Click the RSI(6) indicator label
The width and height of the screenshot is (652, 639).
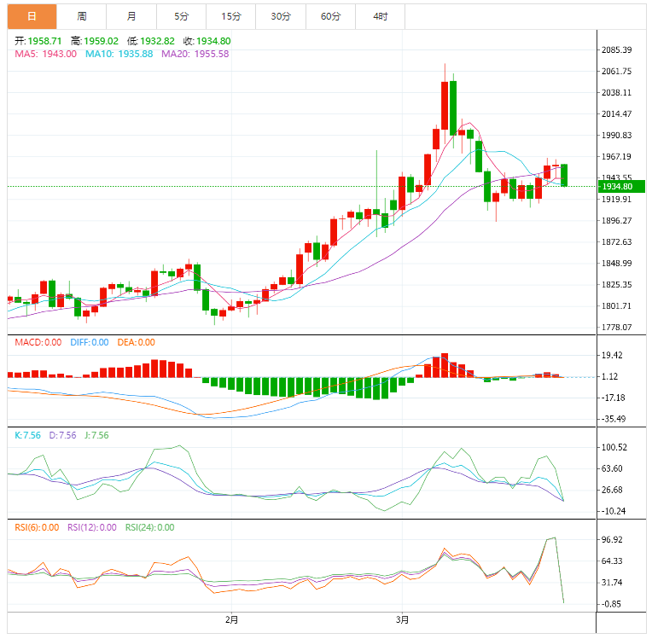pyautogui.click(x=37, y=527)
